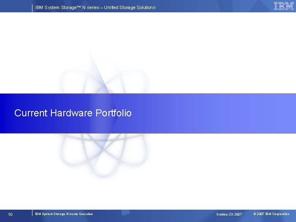Click the date 'October 23, 2007'
The height and width of the screenshot is (222, 296).
(229, 214)
